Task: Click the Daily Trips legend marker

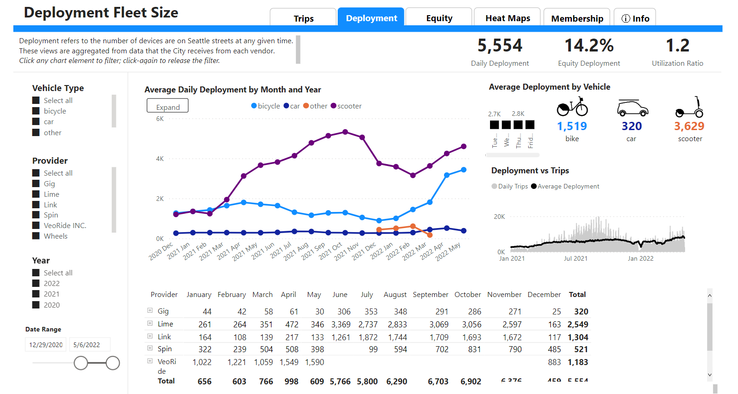Action: point(494,187)
